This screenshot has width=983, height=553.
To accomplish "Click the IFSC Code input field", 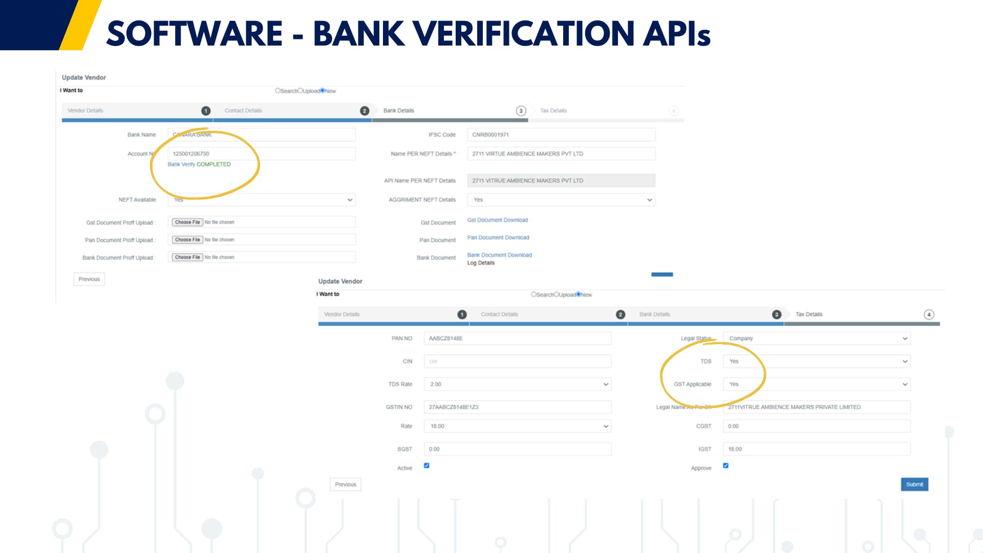I will pos(561,135).
